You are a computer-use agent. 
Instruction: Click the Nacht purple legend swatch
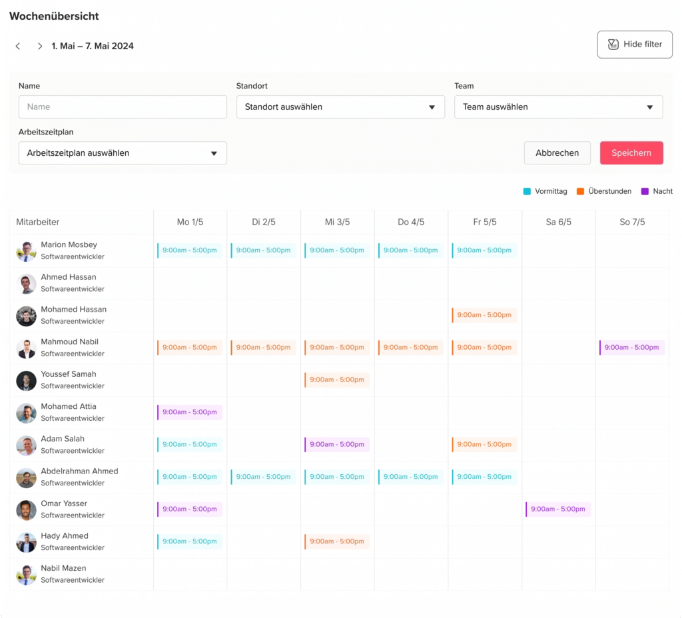645,191
